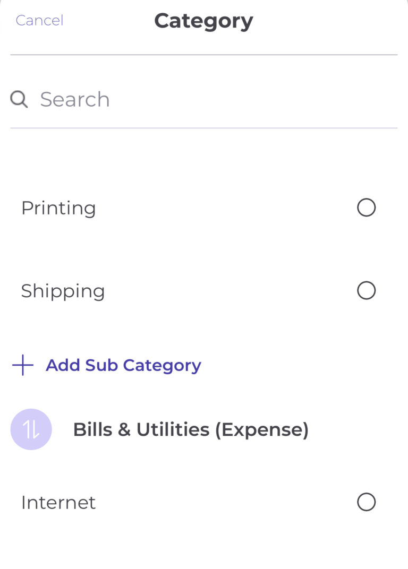Click the Category page title

point(203,21)
